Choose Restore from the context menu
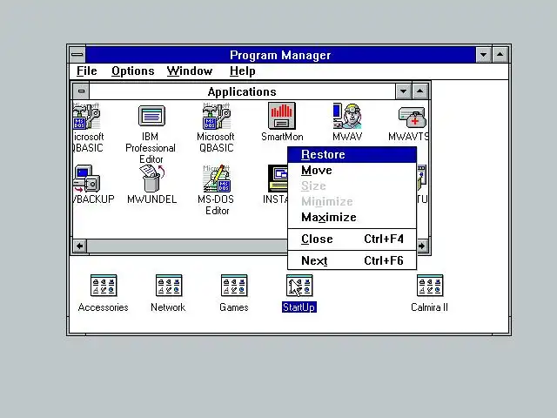Screen dimensions: 557x418 (352, 155)
